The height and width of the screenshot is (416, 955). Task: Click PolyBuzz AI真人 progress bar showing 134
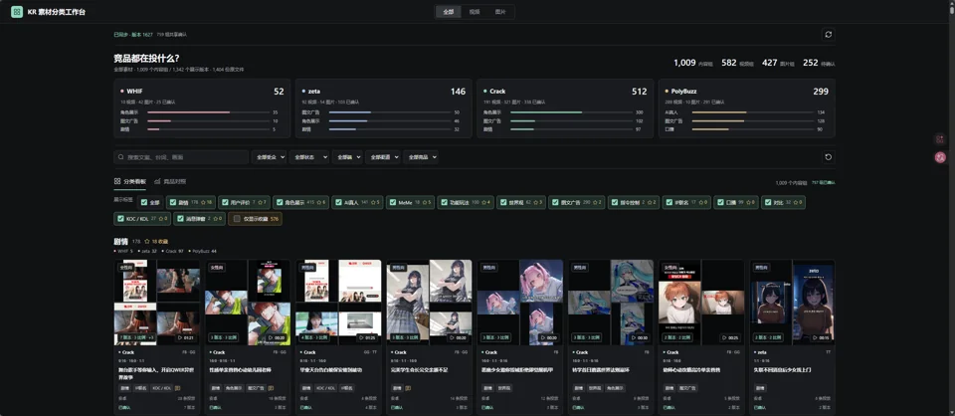pos(752,112)
